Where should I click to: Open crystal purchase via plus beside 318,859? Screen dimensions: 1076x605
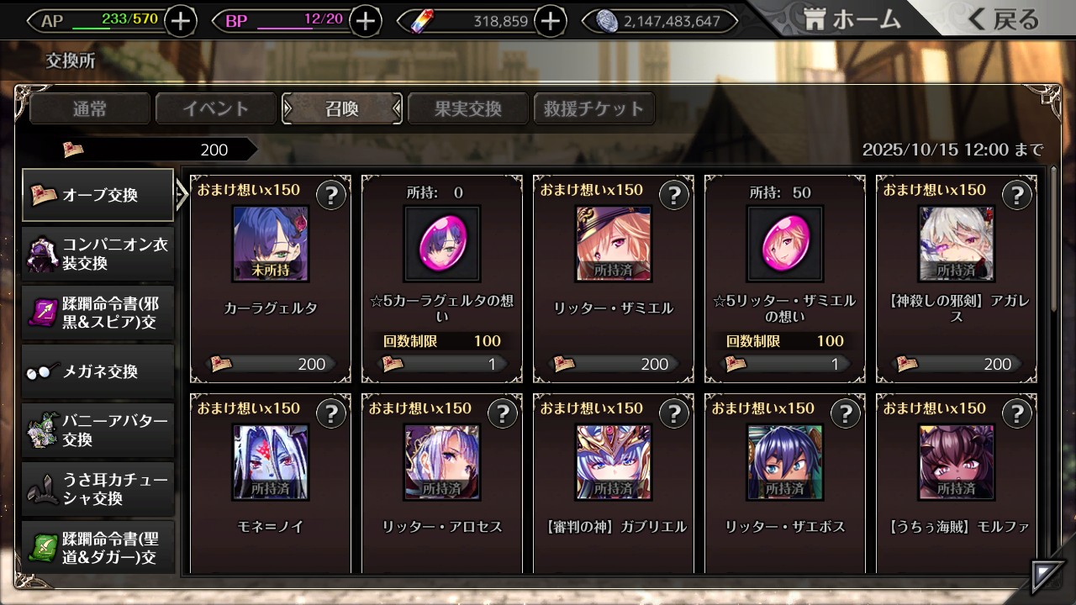pyautogui.click(x=550, y=21)
